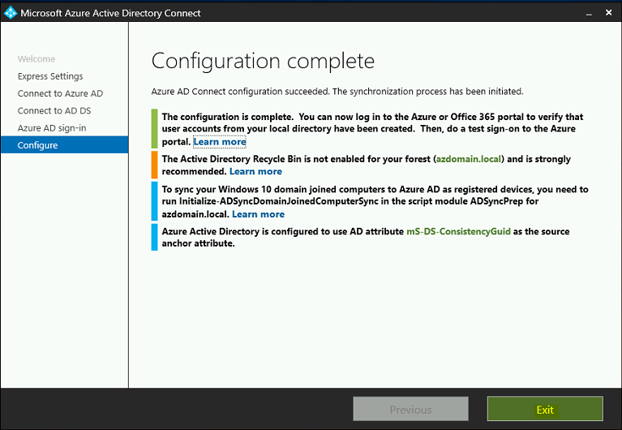Viewport: 622px width, 430px height.
Task: Click the window title 'Microsoft Azure Active Directory Connect'
Action: pos(110,13)
